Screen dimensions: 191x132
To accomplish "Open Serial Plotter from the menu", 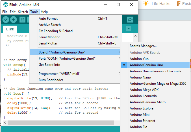I will (75, 43).
